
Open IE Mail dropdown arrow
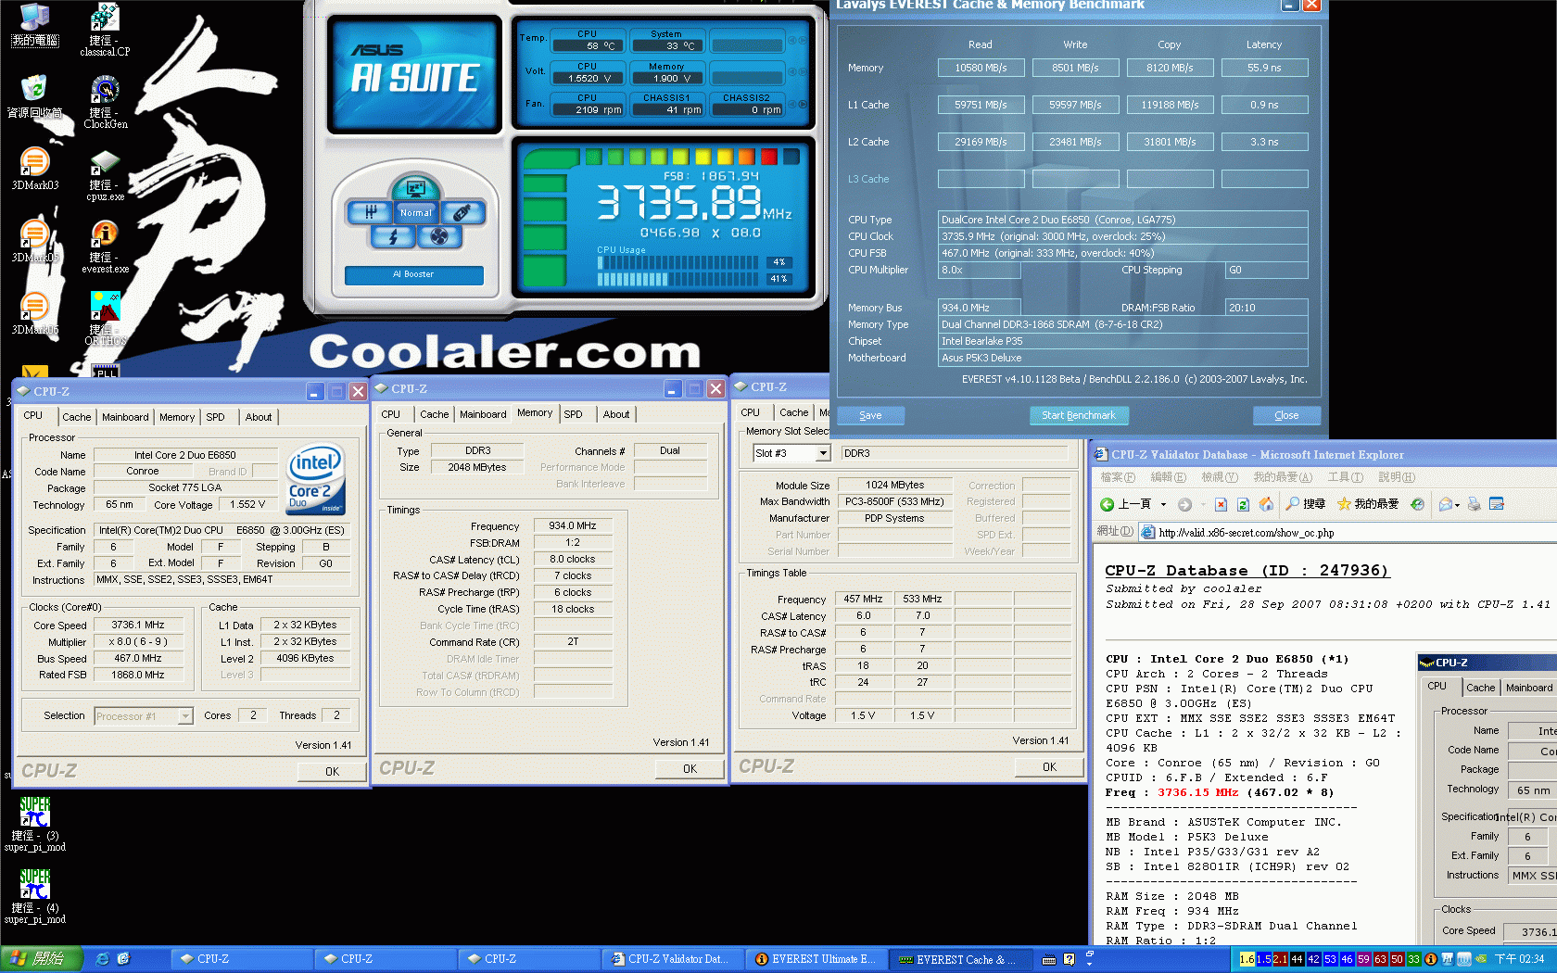[1458, 505]
